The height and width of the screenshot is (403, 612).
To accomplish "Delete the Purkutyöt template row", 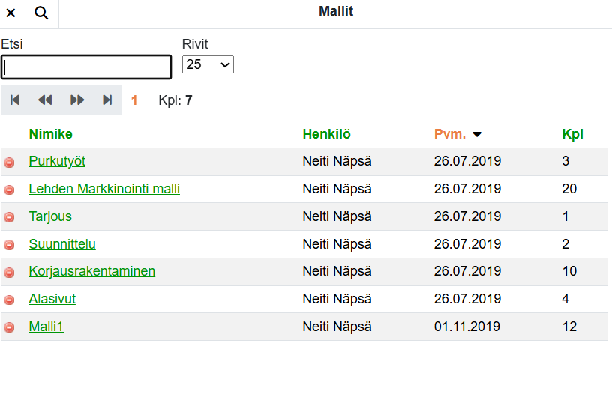I will [x=9, y=162].
